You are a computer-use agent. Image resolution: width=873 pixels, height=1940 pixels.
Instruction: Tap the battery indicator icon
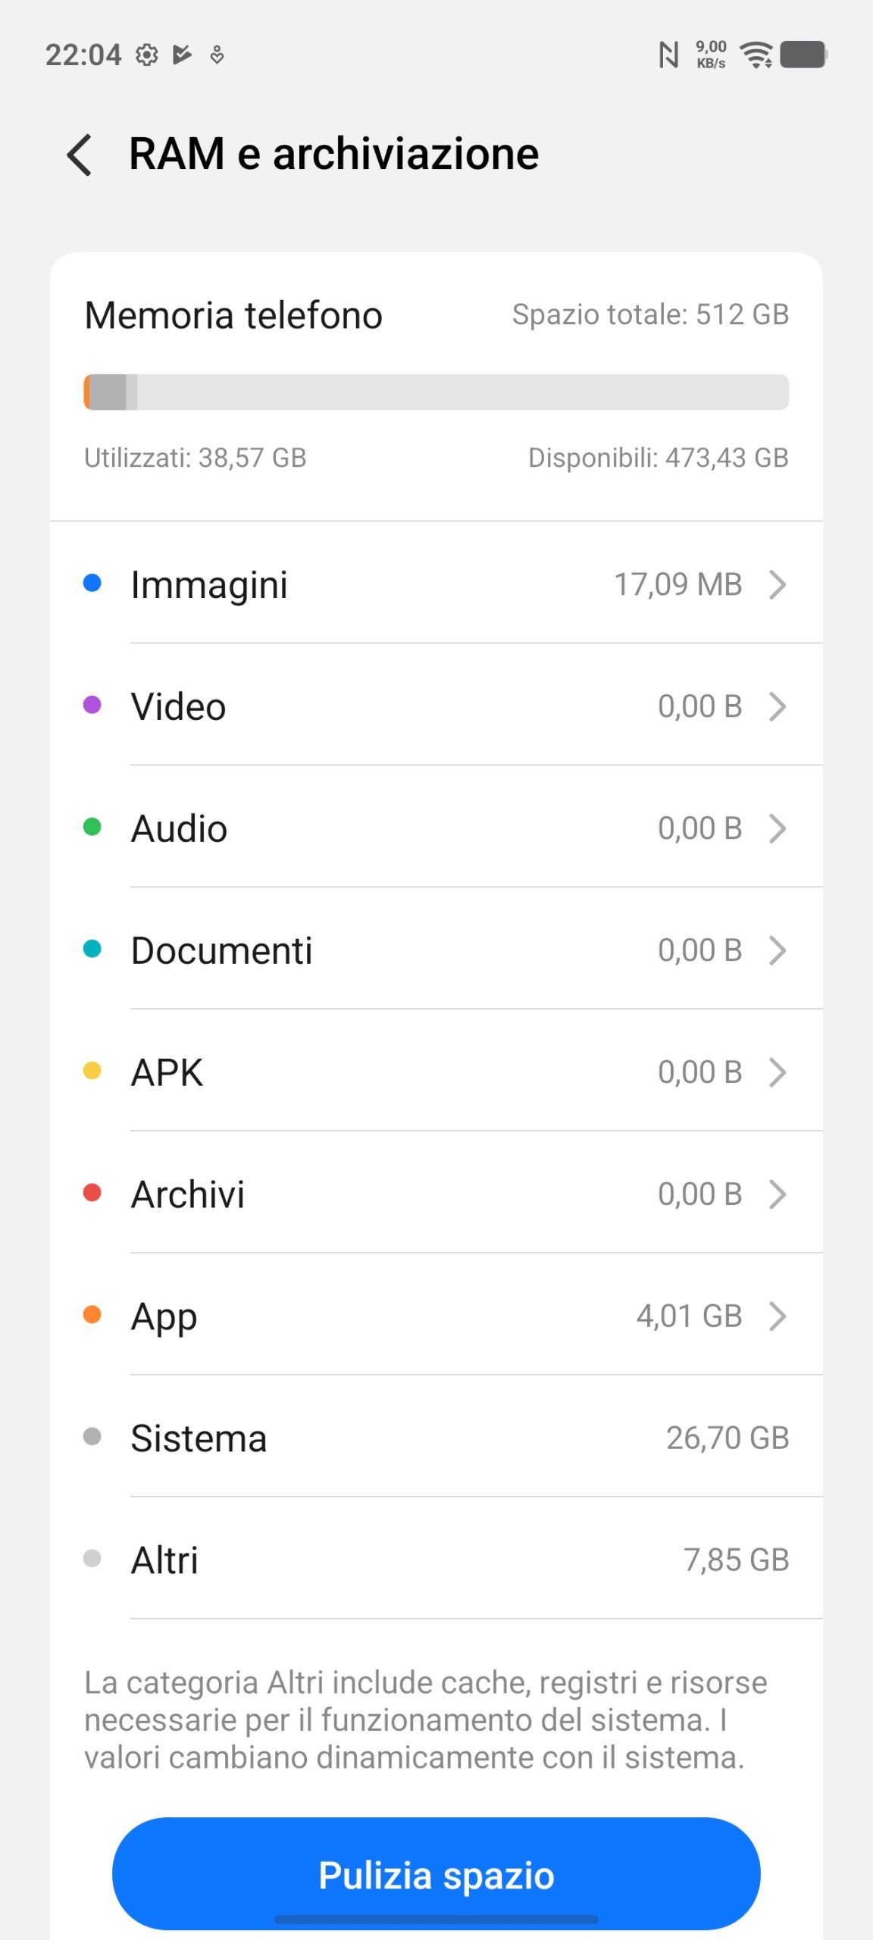click(803, 55)
